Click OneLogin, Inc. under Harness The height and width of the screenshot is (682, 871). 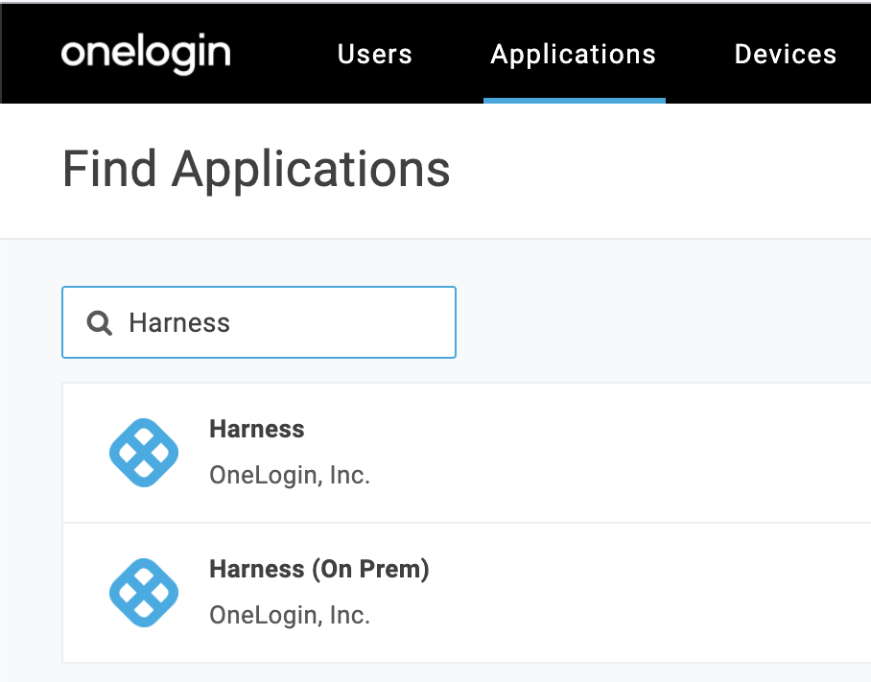(x=290, y=476)
